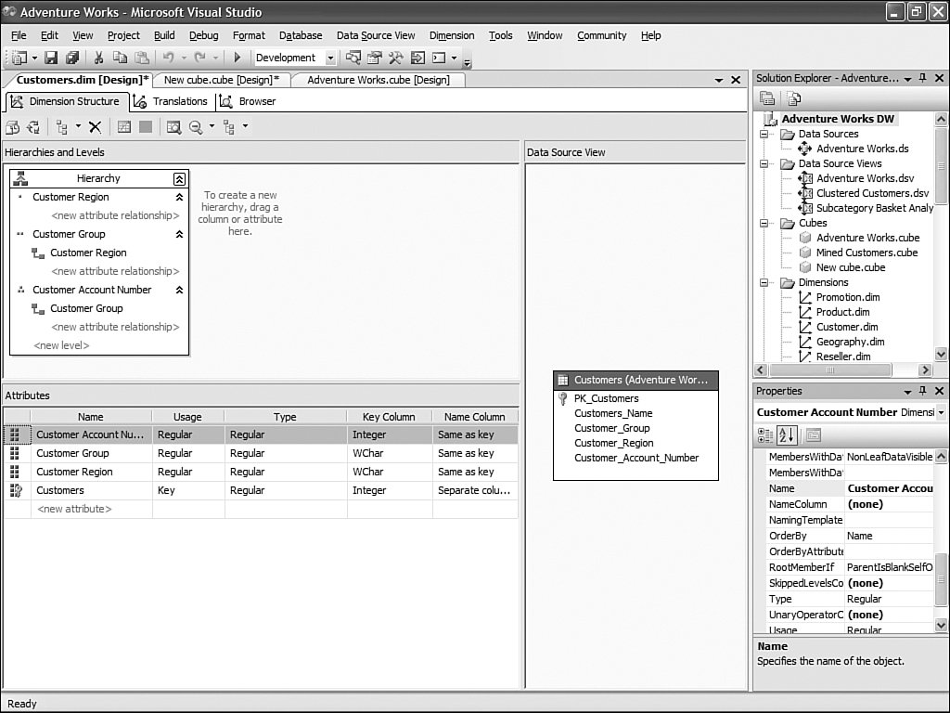Select Geography.dim in Solution Explorer
This screenshot has height=713, width=950.
[x=850, y=342]
